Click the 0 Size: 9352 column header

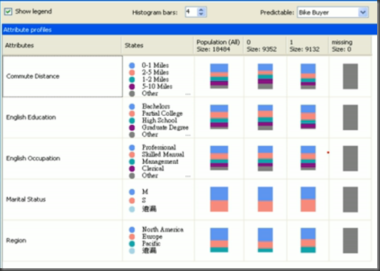[x=265, y=45]
